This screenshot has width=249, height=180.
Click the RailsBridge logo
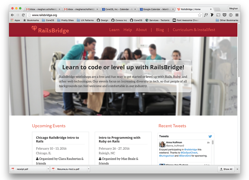(50, 30)
